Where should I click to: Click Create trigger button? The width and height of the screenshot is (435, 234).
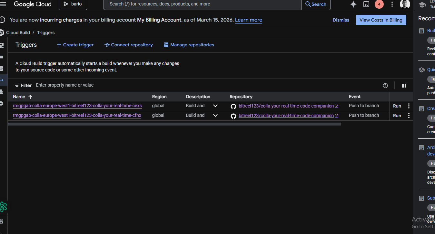pyautogui.click(x=75, y=45)
